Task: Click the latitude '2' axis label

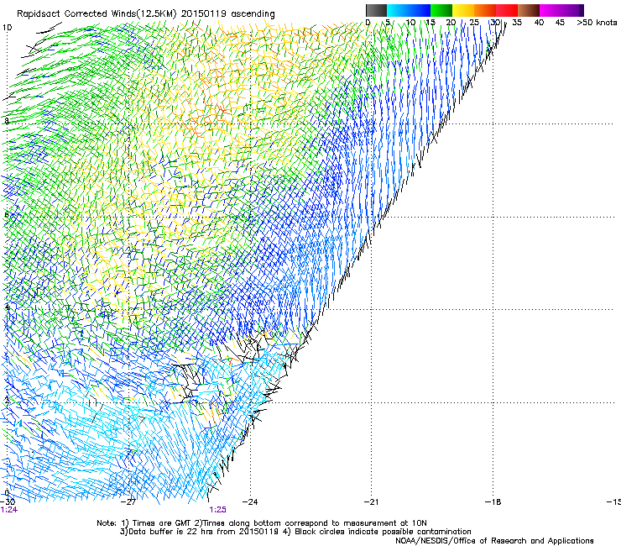Action: [6, 401]
